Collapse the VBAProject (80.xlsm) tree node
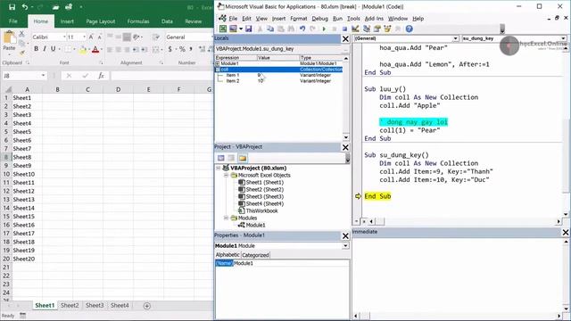The image size is (571, 321). pos(219,168)
